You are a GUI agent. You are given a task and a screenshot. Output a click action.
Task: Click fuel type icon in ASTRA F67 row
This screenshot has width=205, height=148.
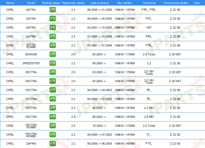coord(52,28)
